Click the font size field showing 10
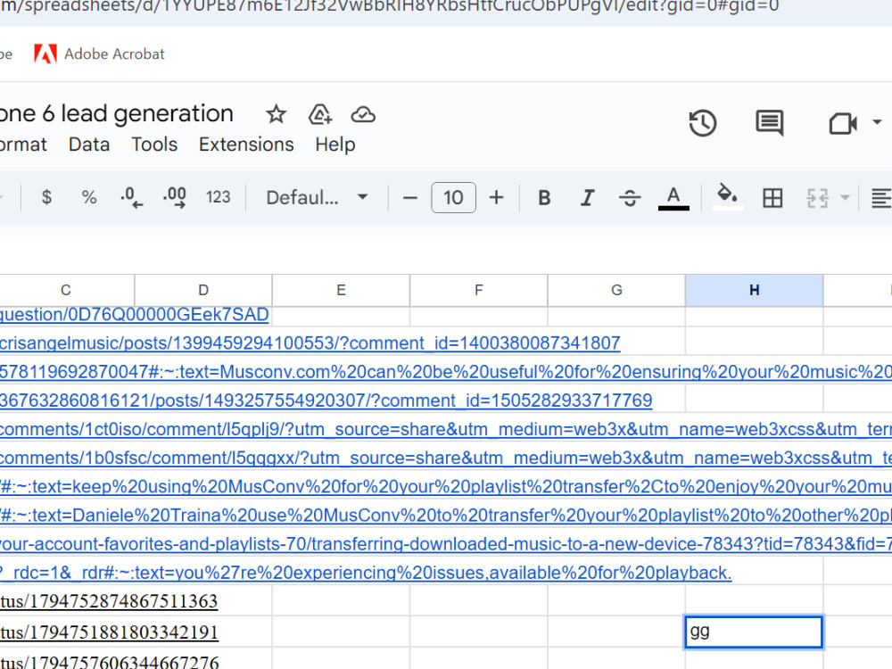The width and height of the screenshot is (892, 669). click(x=453, y=197)
